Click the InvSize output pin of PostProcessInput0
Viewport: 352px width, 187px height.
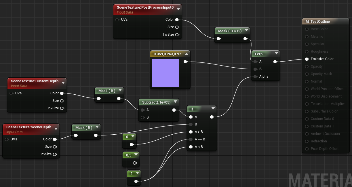(177, 35)
